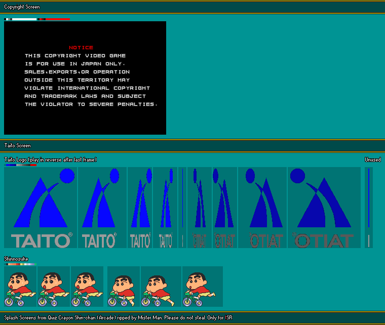This screenshot has width=385, height=325.
Task: Select the sixth Shinnosuke frame, last in row
Action: point(203,287)
